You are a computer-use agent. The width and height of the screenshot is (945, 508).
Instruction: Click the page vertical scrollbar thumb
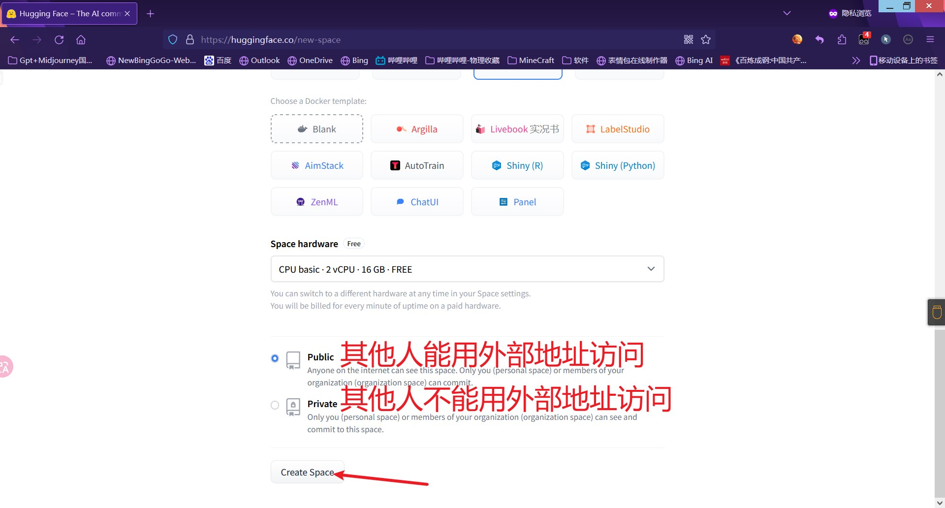tap(940, 413)
